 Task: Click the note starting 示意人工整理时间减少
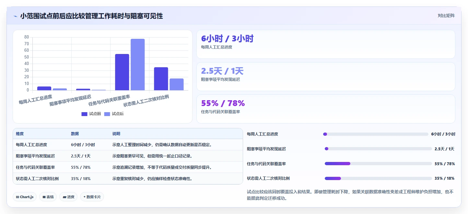(162, 145)
